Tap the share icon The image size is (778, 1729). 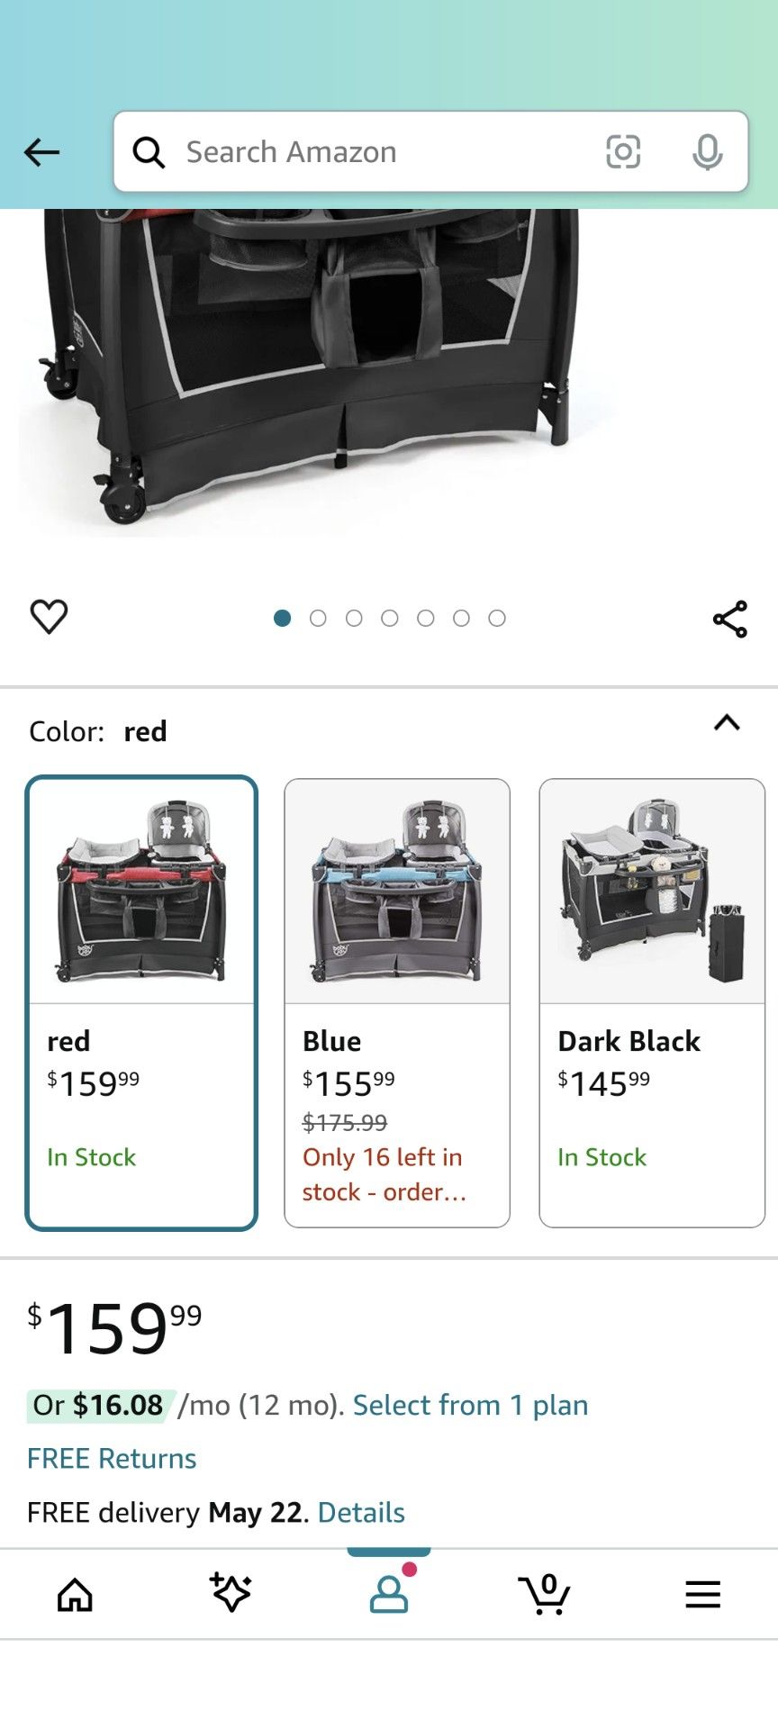[x=729, y=619]
